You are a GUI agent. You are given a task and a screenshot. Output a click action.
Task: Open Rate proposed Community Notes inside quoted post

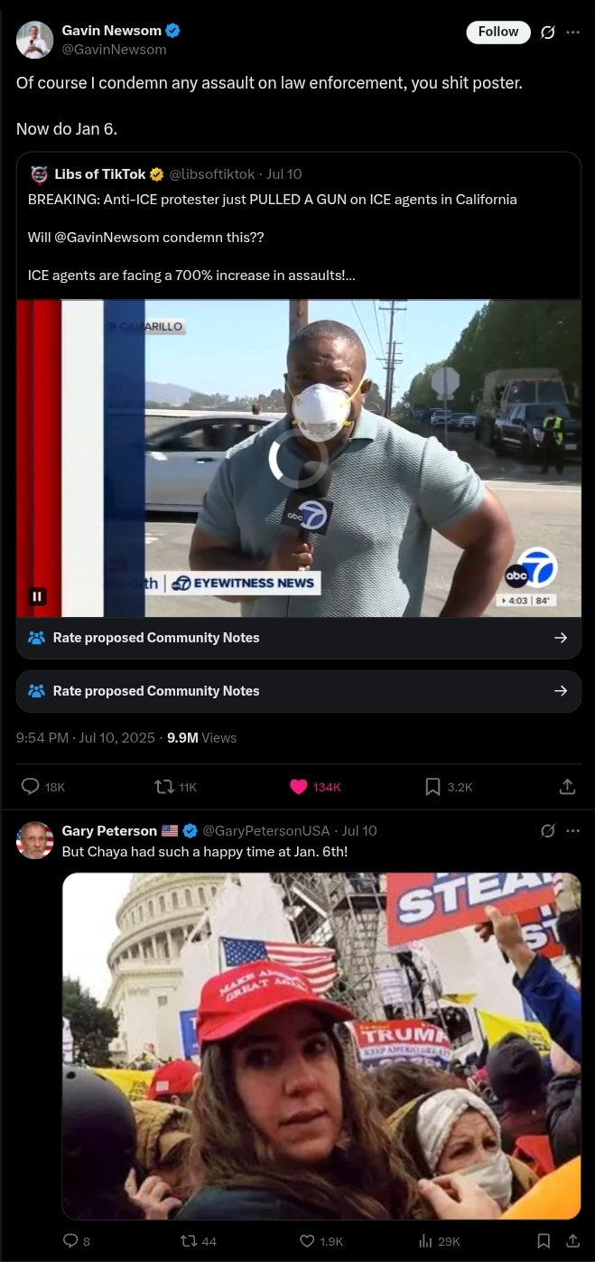(299, 638)
